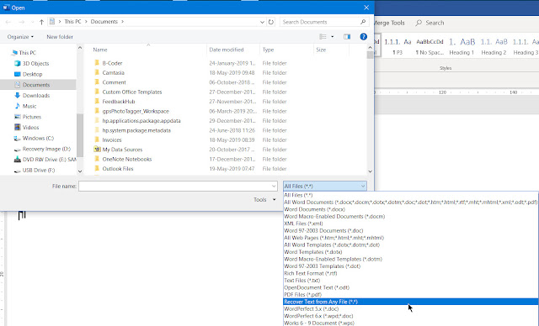Viewport: 539px width, 326px height.
Task: Choose Rich Text Format (*.rtf) option
Action: tap(410, 273)
